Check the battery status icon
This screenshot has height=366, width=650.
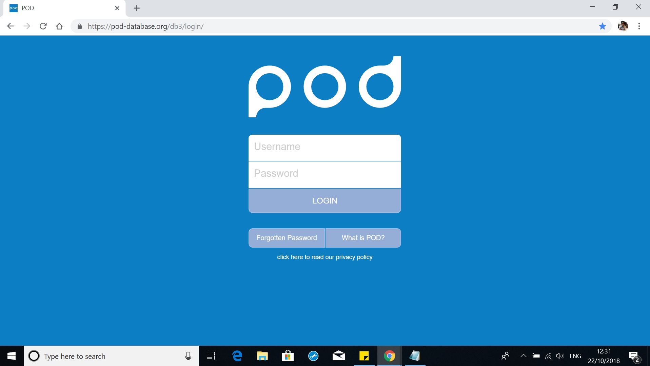click(536, 356)
